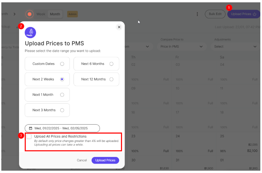Click the calendar icon in date field

click(x=30, y=128)
